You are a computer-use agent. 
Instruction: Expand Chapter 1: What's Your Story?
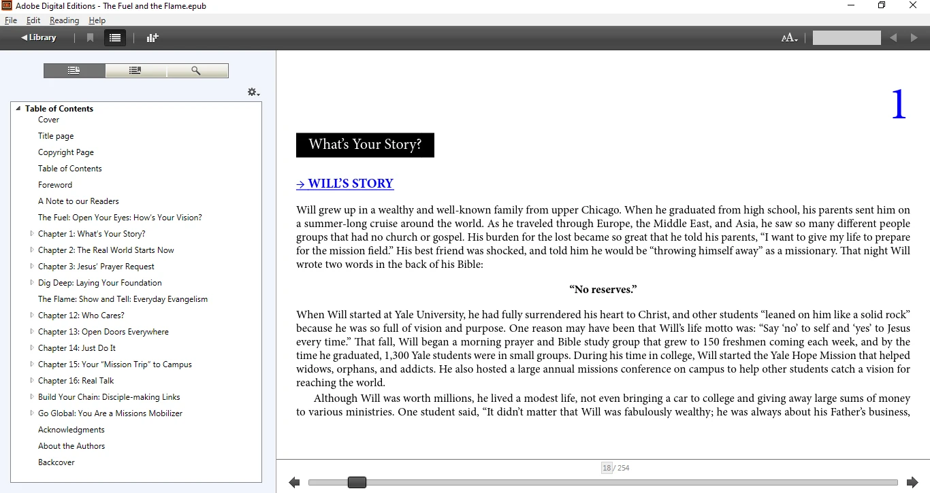pyautogui.click(x=32, y=234)
